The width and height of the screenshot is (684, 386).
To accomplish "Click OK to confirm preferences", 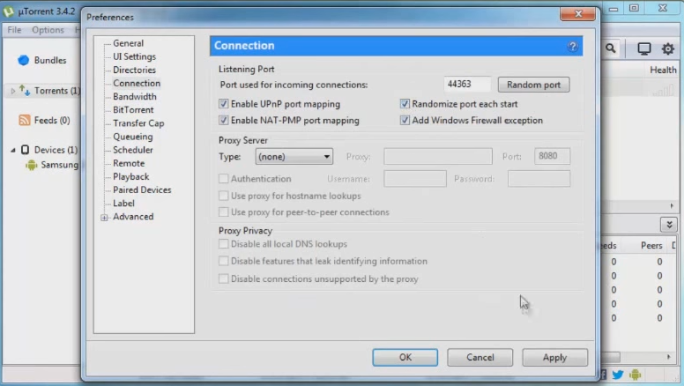I will coord(405,357).
